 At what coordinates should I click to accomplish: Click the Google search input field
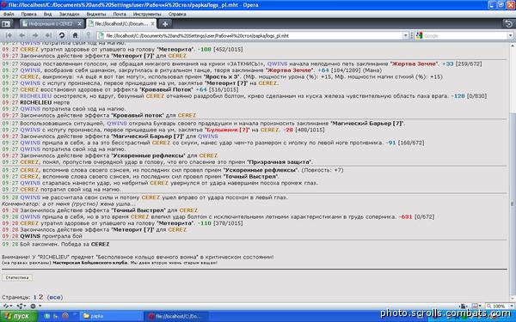point(465,35)
